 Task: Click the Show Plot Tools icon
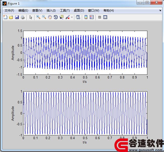tap(105, 17)
